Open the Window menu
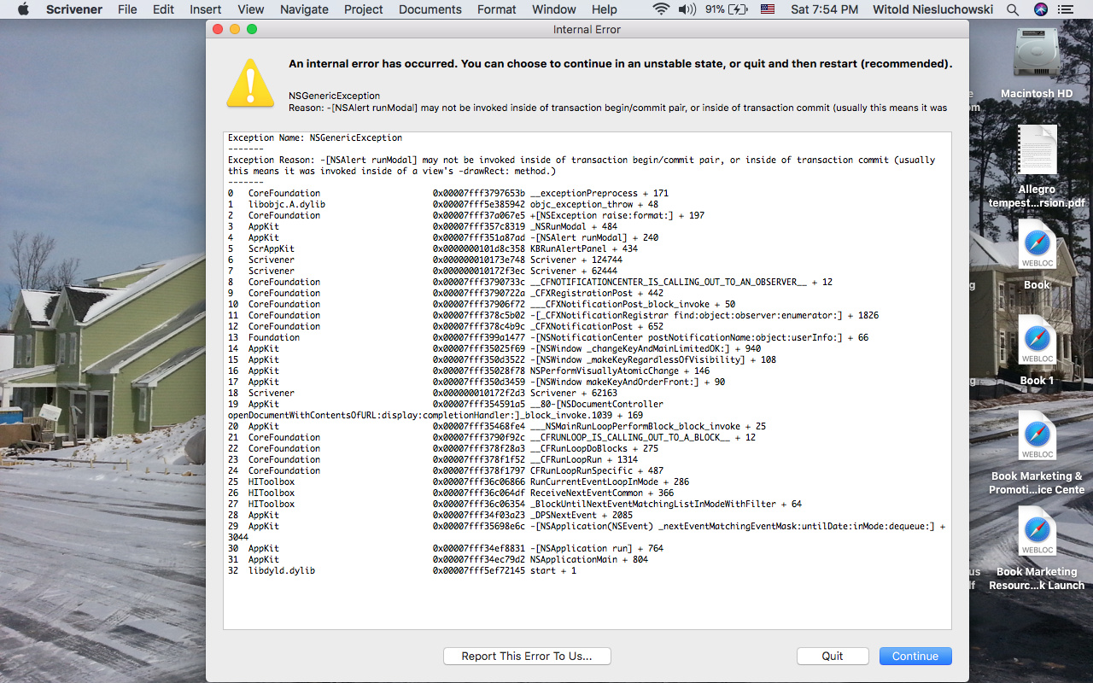The image size is (1093, 683). click(x=554, y=9)
